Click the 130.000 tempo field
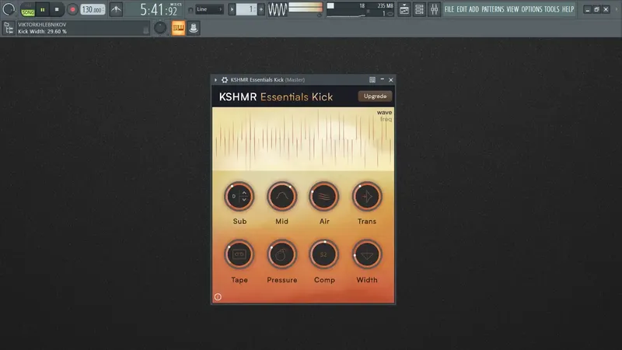 pos(93,9)
